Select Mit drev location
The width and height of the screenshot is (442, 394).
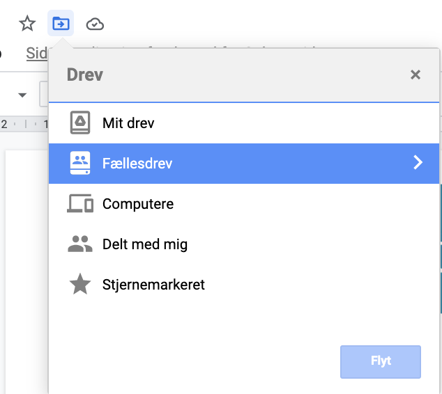244,123
